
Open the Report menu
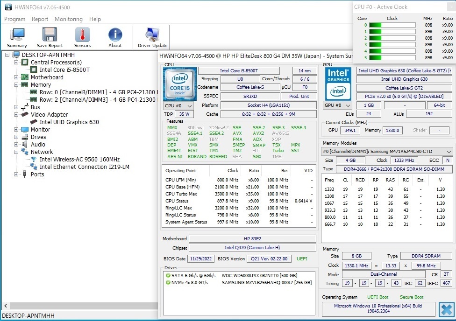pyautogui.click(x=40, y=19)
